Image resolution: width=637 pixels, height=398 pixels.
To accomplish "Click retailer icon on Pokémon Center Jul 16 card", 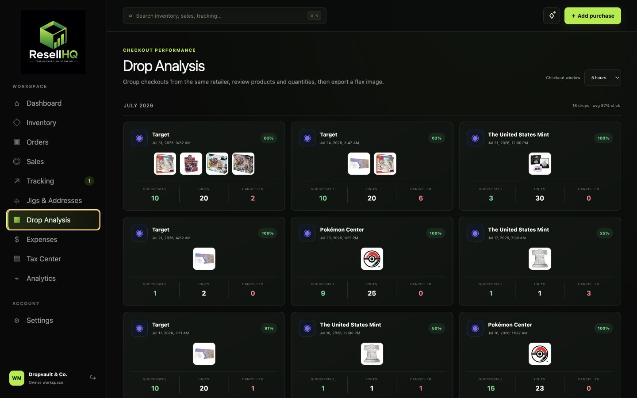I will [x=475, y=328].
